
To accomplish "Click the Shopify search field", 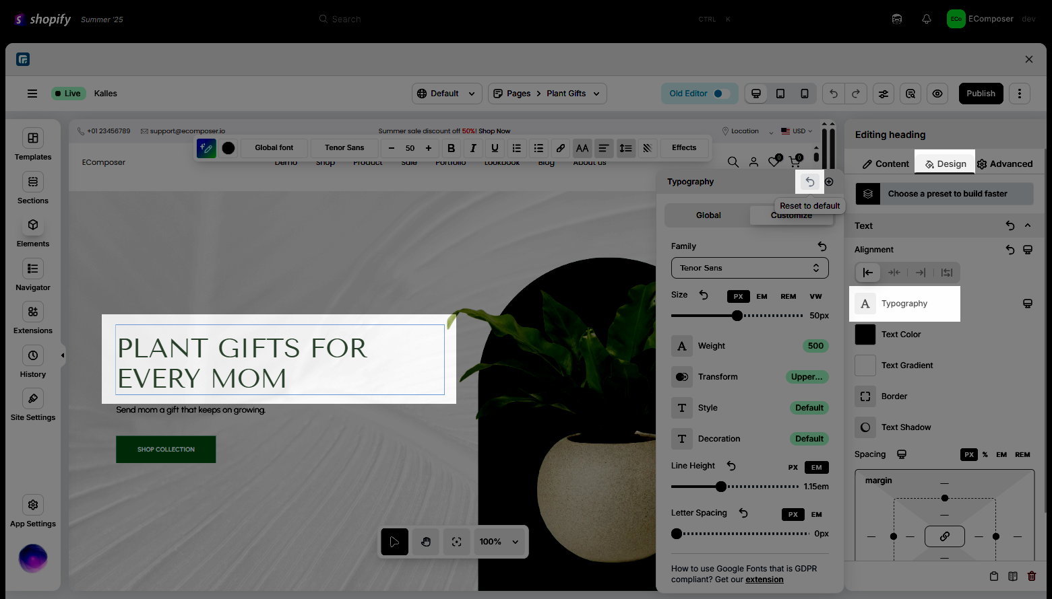I will pyautogui.click(x=526, y=19).
